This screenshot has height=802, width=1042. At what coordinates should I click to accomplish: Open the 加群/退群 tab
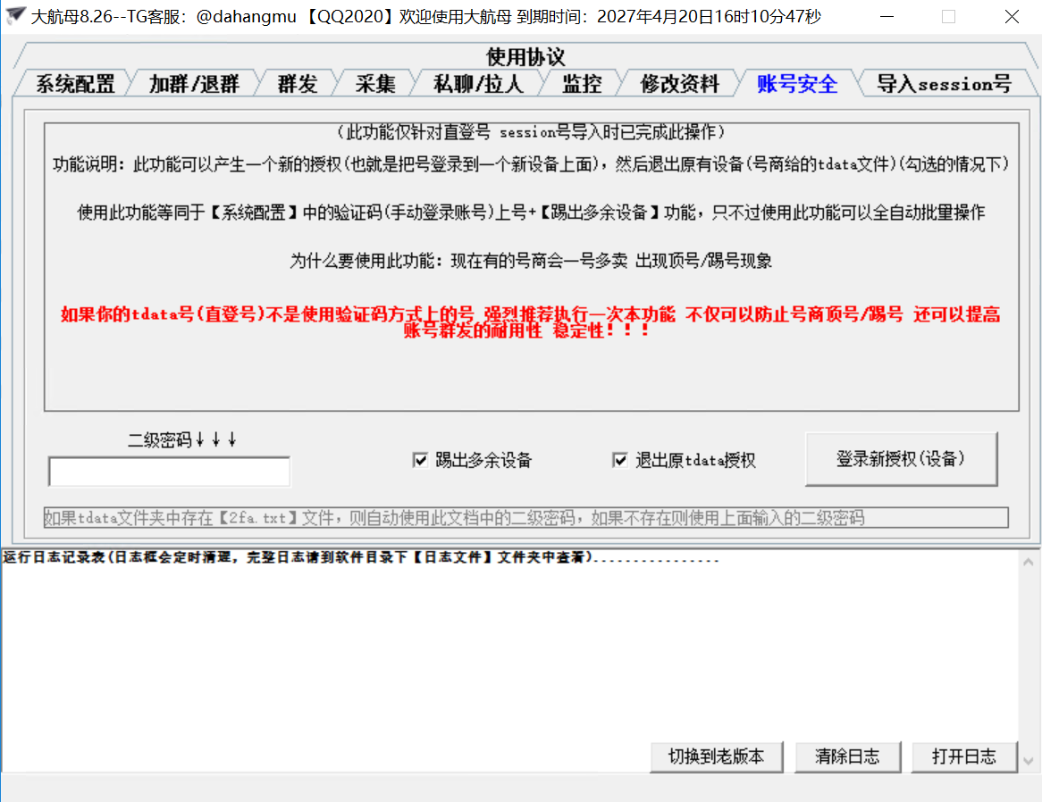(194, 84)
